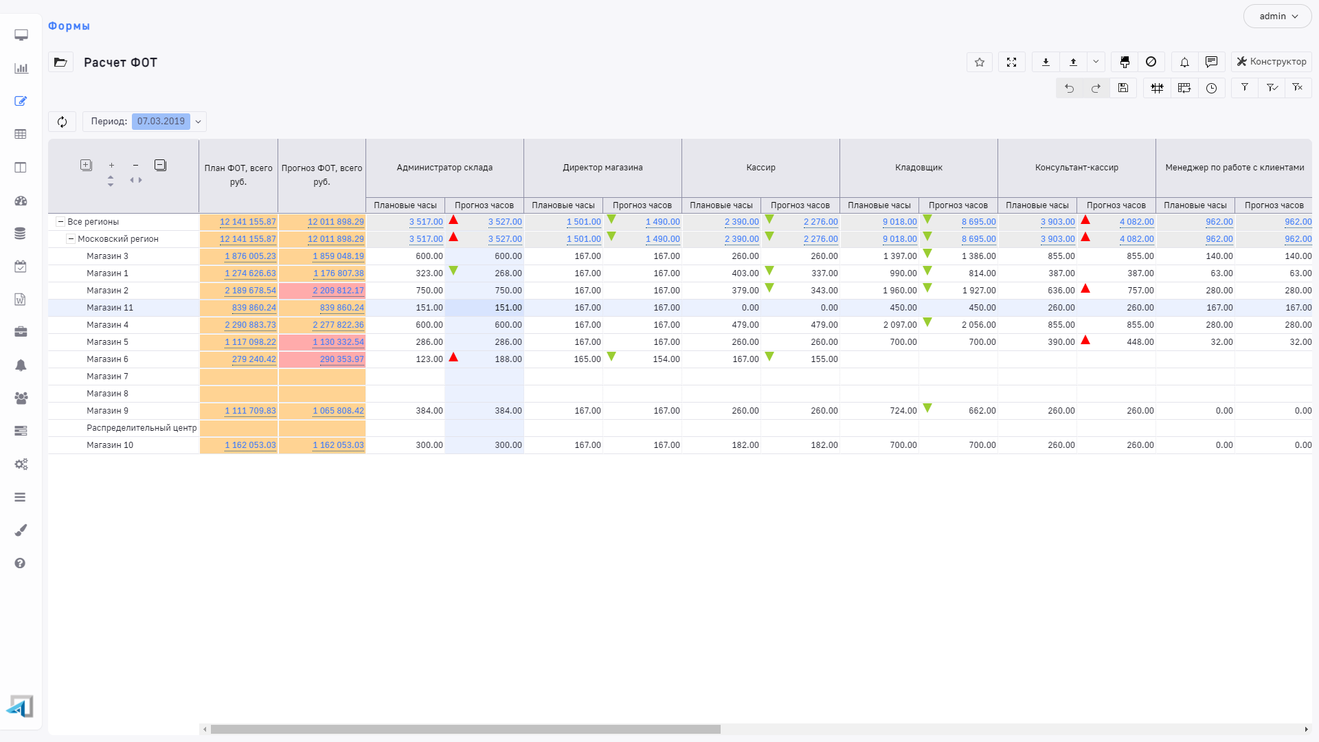
Task: Open folder icon beside Расчет ФОТ
Action: pyautogui.click(x=60, y=63)
